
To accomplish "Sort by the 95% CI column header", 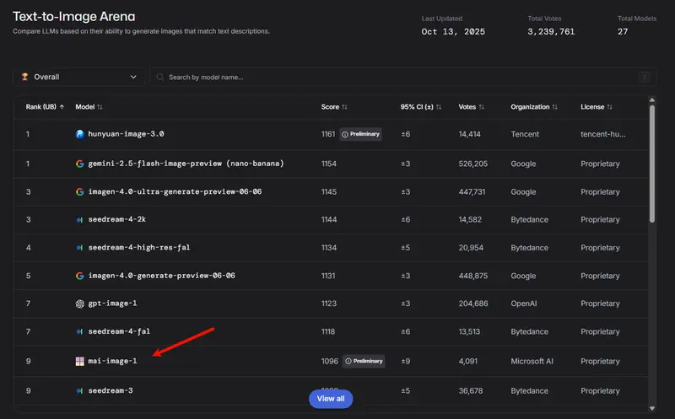I will coord(420,107).
